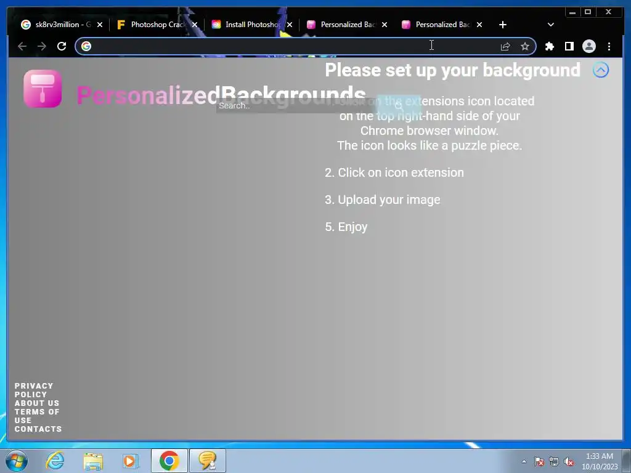The image size is (631, 473).
Task: Click the Google icon in address bar
Action: (x=86, y=46)
